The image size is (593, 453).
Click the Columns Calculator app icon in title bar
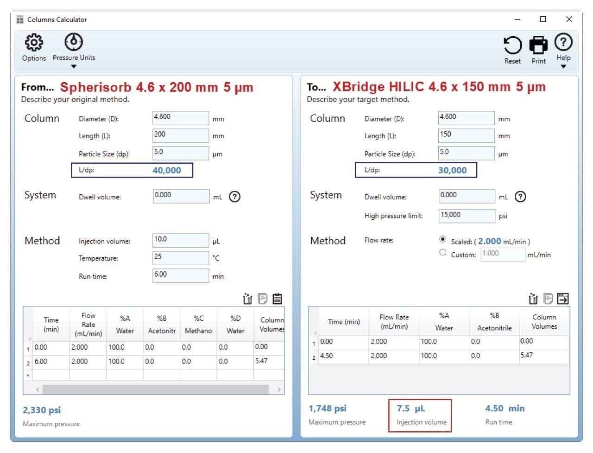coord(20,19)
